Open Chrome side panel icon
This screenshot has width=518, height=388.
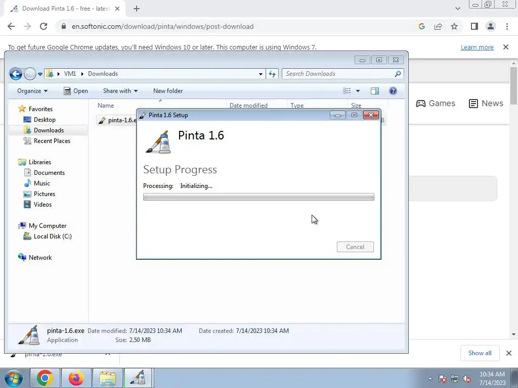point(474,26)
